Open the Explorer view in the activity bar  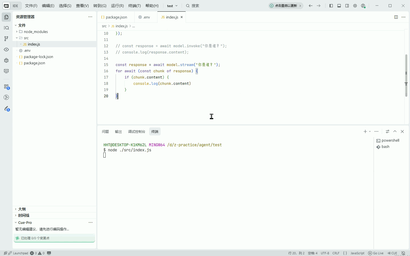click(x=6, y=17)
